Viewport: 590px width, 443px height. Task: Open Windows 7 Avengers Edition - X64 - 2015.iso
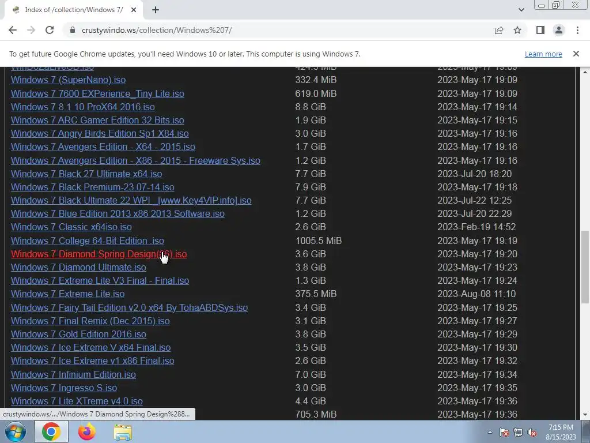pyautogui.click(x=103, y=147)
